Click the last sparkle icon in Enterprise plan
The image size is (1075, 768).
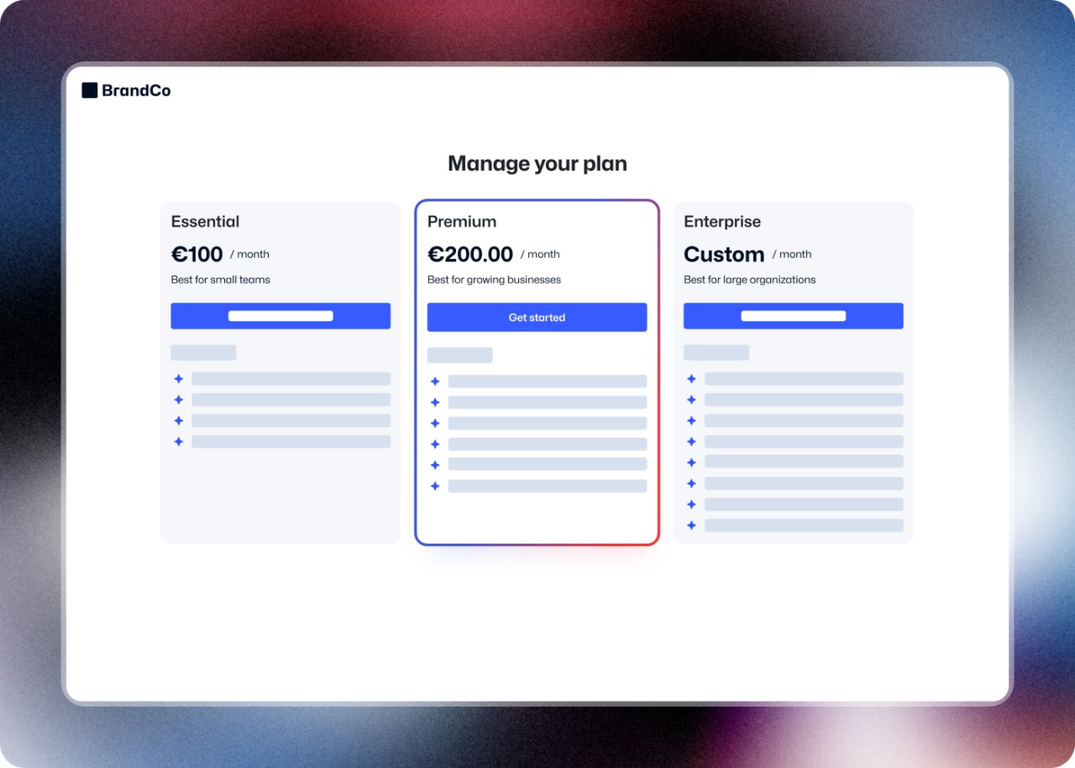[691, 525]
